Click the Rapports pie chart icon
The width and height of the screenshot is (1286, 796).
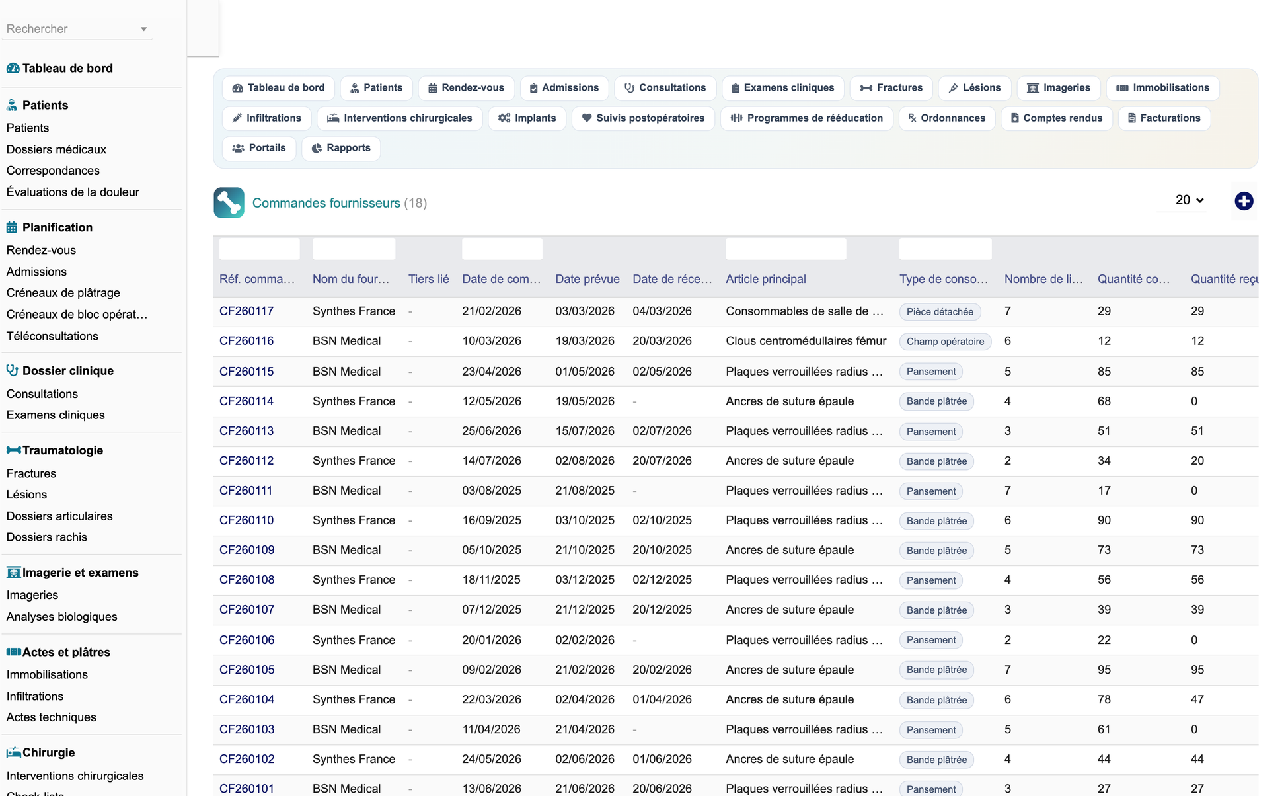317,148
